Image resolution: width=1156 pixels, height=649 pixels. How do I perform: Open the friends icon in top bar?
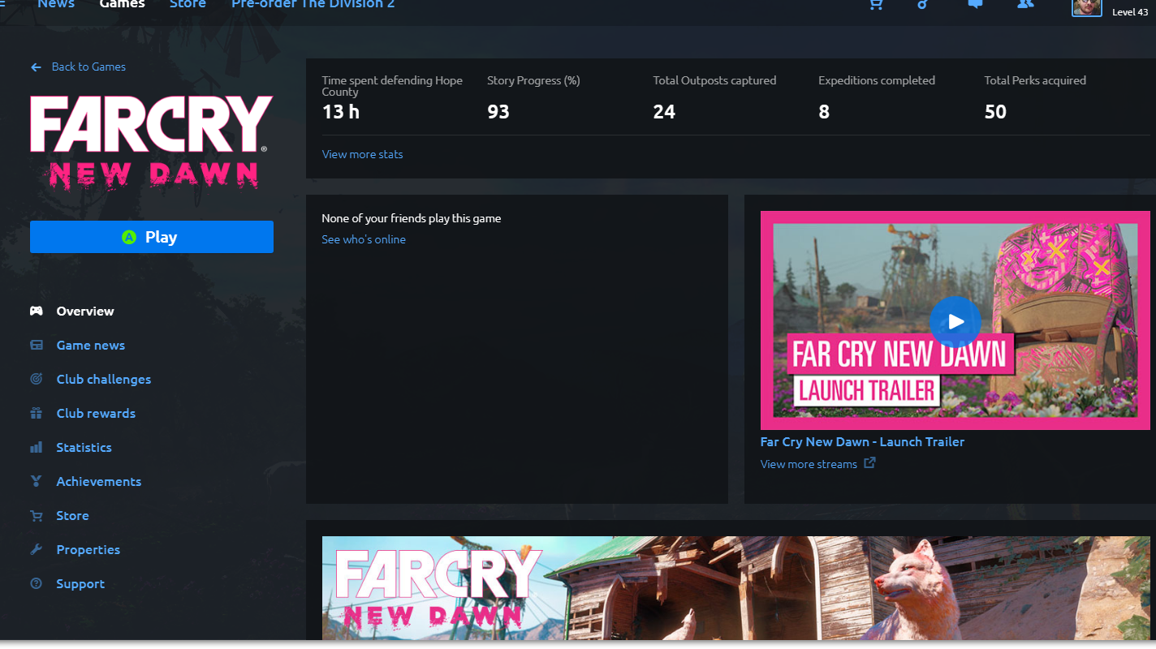point(1025,4)
